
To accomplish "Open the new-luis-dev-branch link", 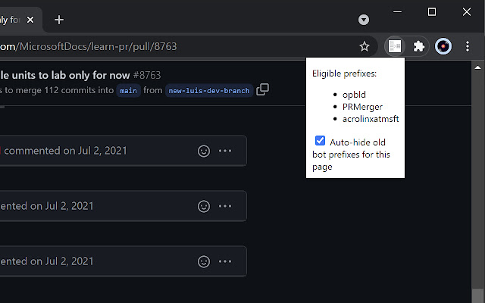I will click(209, 91).
